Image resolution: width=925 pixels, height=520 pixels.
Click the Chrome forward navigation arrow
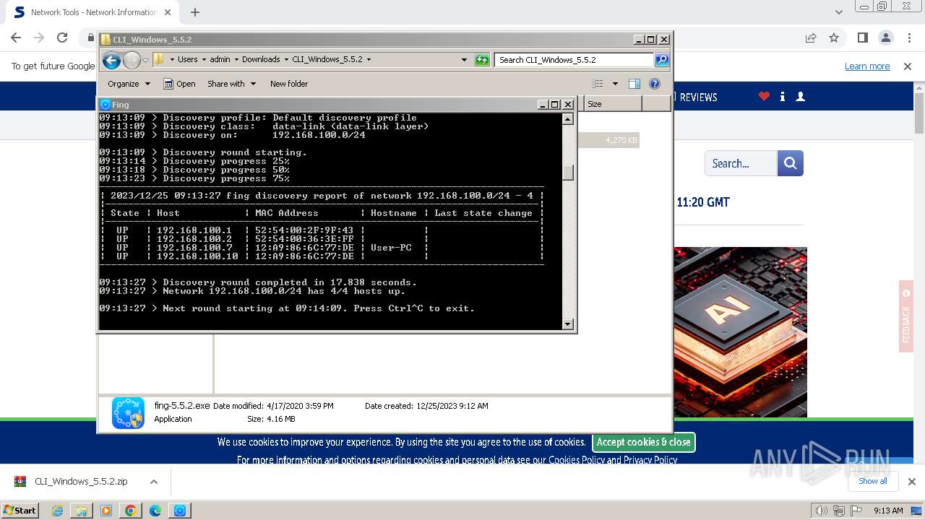[39, 38]
